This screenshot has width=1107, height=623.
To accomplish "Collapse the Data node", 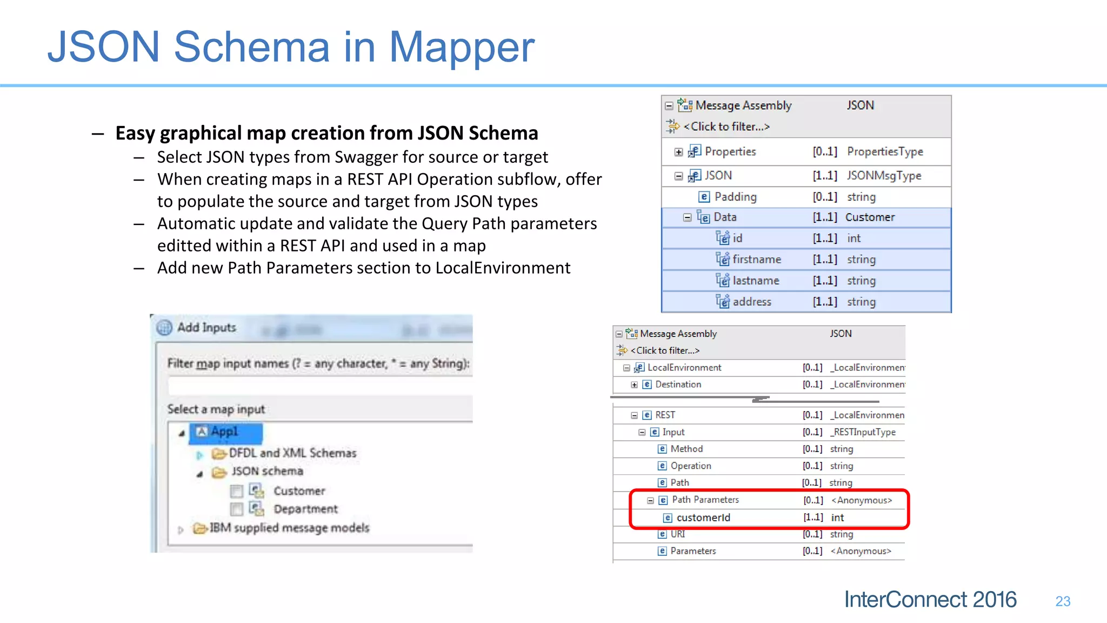I will [x=688, y=217].
